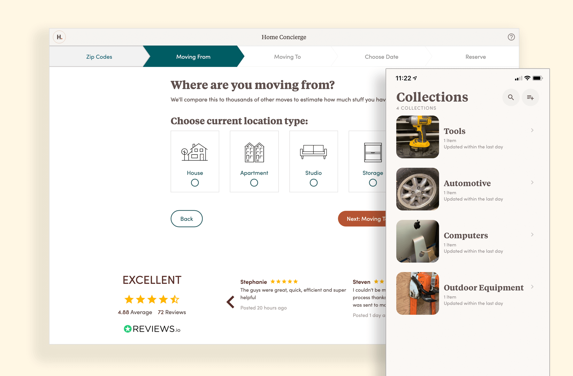Viewport: 573px width, 376px height.
Task: Tap the search magnifier icon in Collections
Action: (511, 97)
